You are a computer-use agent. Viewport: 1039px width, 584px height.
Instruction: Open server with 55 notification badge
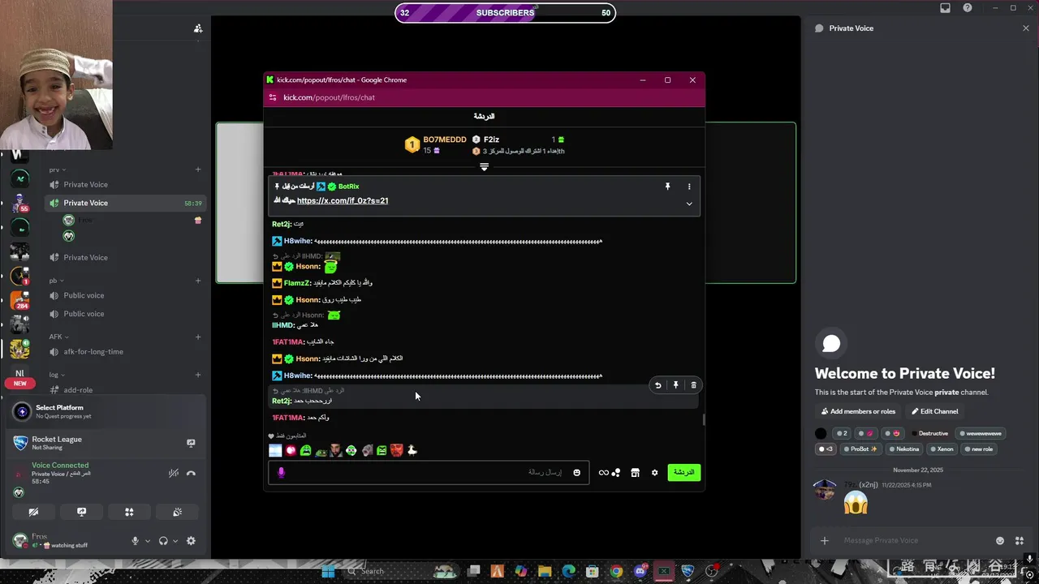point(19,203)
